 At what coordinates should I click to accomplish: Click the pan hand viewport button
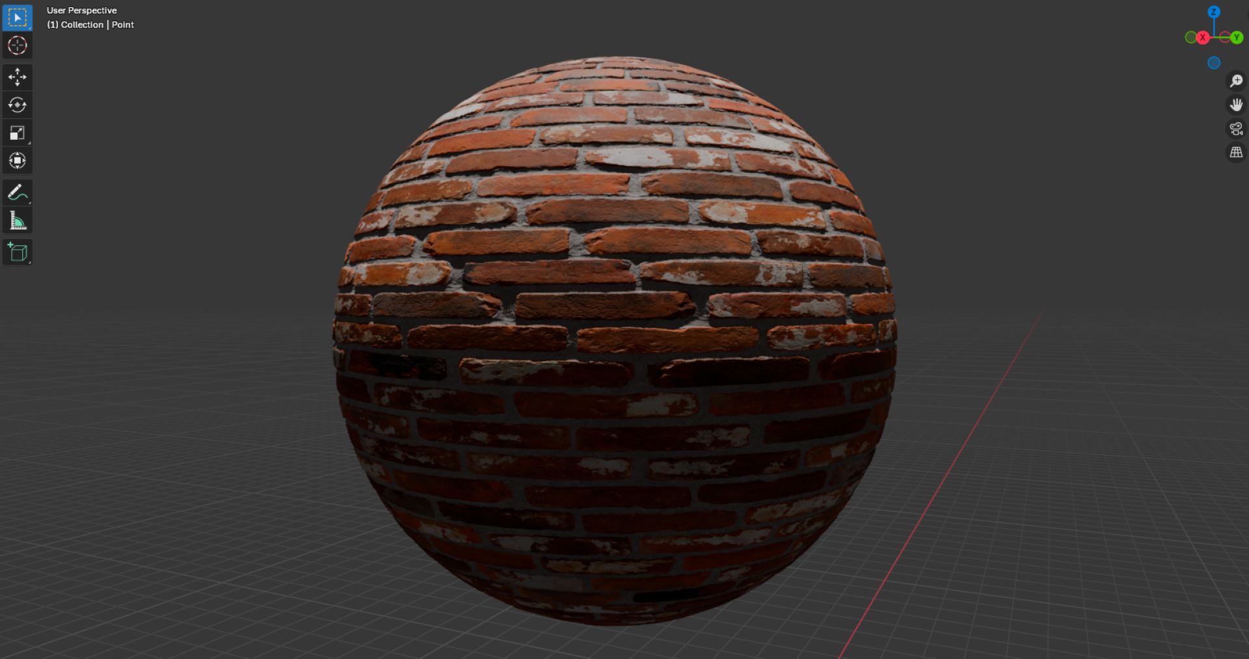(x=1235, y=105)
